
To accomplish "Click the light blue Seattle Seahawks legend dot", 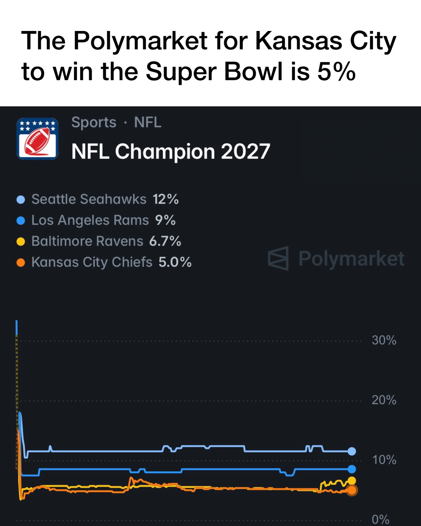I will tap(21, 200).
